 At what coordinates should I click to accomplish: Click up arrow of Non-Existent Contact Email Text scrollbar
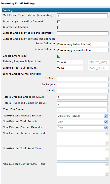click(x=107, y=165)
